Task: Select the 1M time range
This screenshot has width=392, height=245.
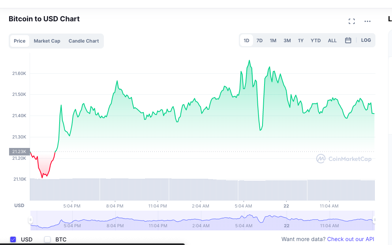Action: 273,41
